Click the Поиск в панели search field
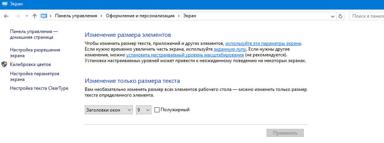Image resolution: width=384 pixels, height=143 pixels. (x=366, y=16)
